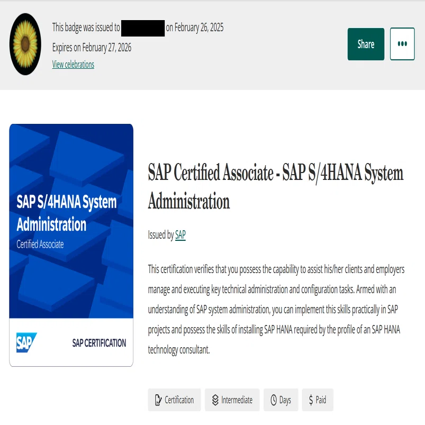Open the three-dots more options menu
Viewport: 425px width, 425px height.
402,44
